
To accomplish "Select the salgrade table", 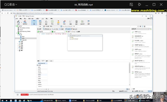I will click(x=24, y=40).
